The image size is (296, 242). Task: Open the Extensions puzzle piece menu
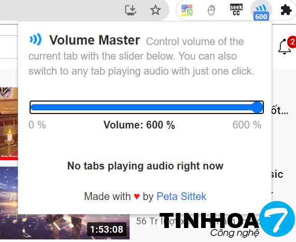click(x=286, y=10)
